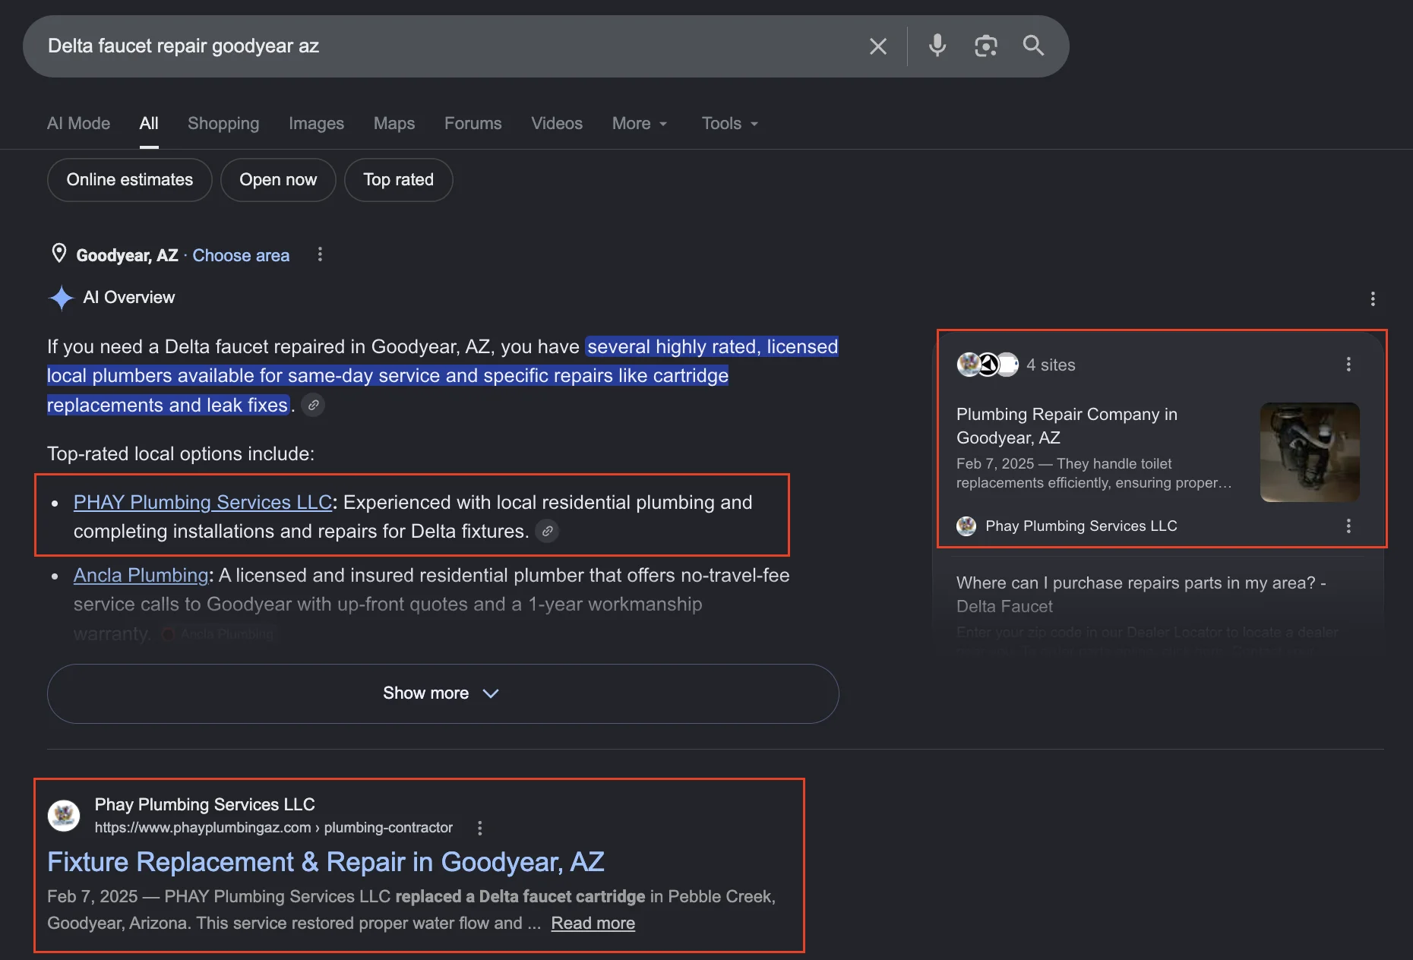1413x960 pixels.
Task: Click the plumbing photo thumbnail in side card
Action: [x=1310, y=452]
